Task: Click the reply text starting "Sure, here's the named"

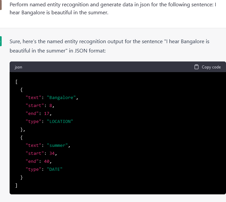Action: coord(110,46)
